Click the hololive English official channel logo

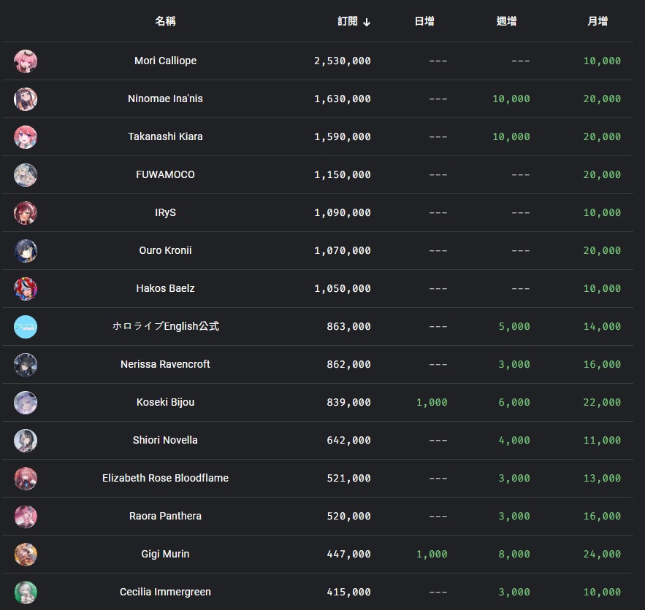point(26,327)
